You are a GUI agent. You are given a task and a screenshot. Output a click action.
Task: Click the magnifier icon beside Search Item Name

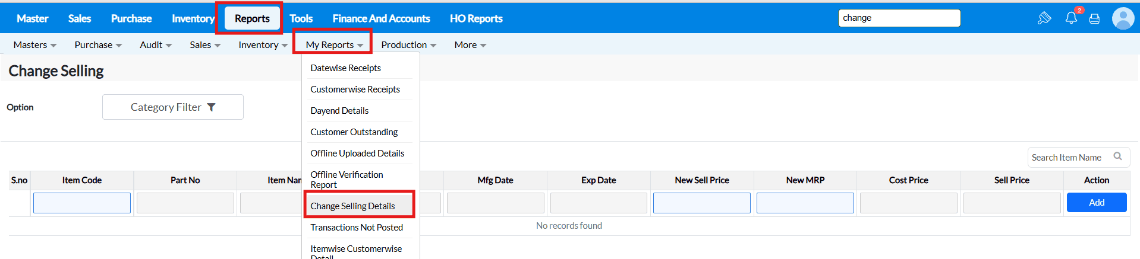point(1117,156)
